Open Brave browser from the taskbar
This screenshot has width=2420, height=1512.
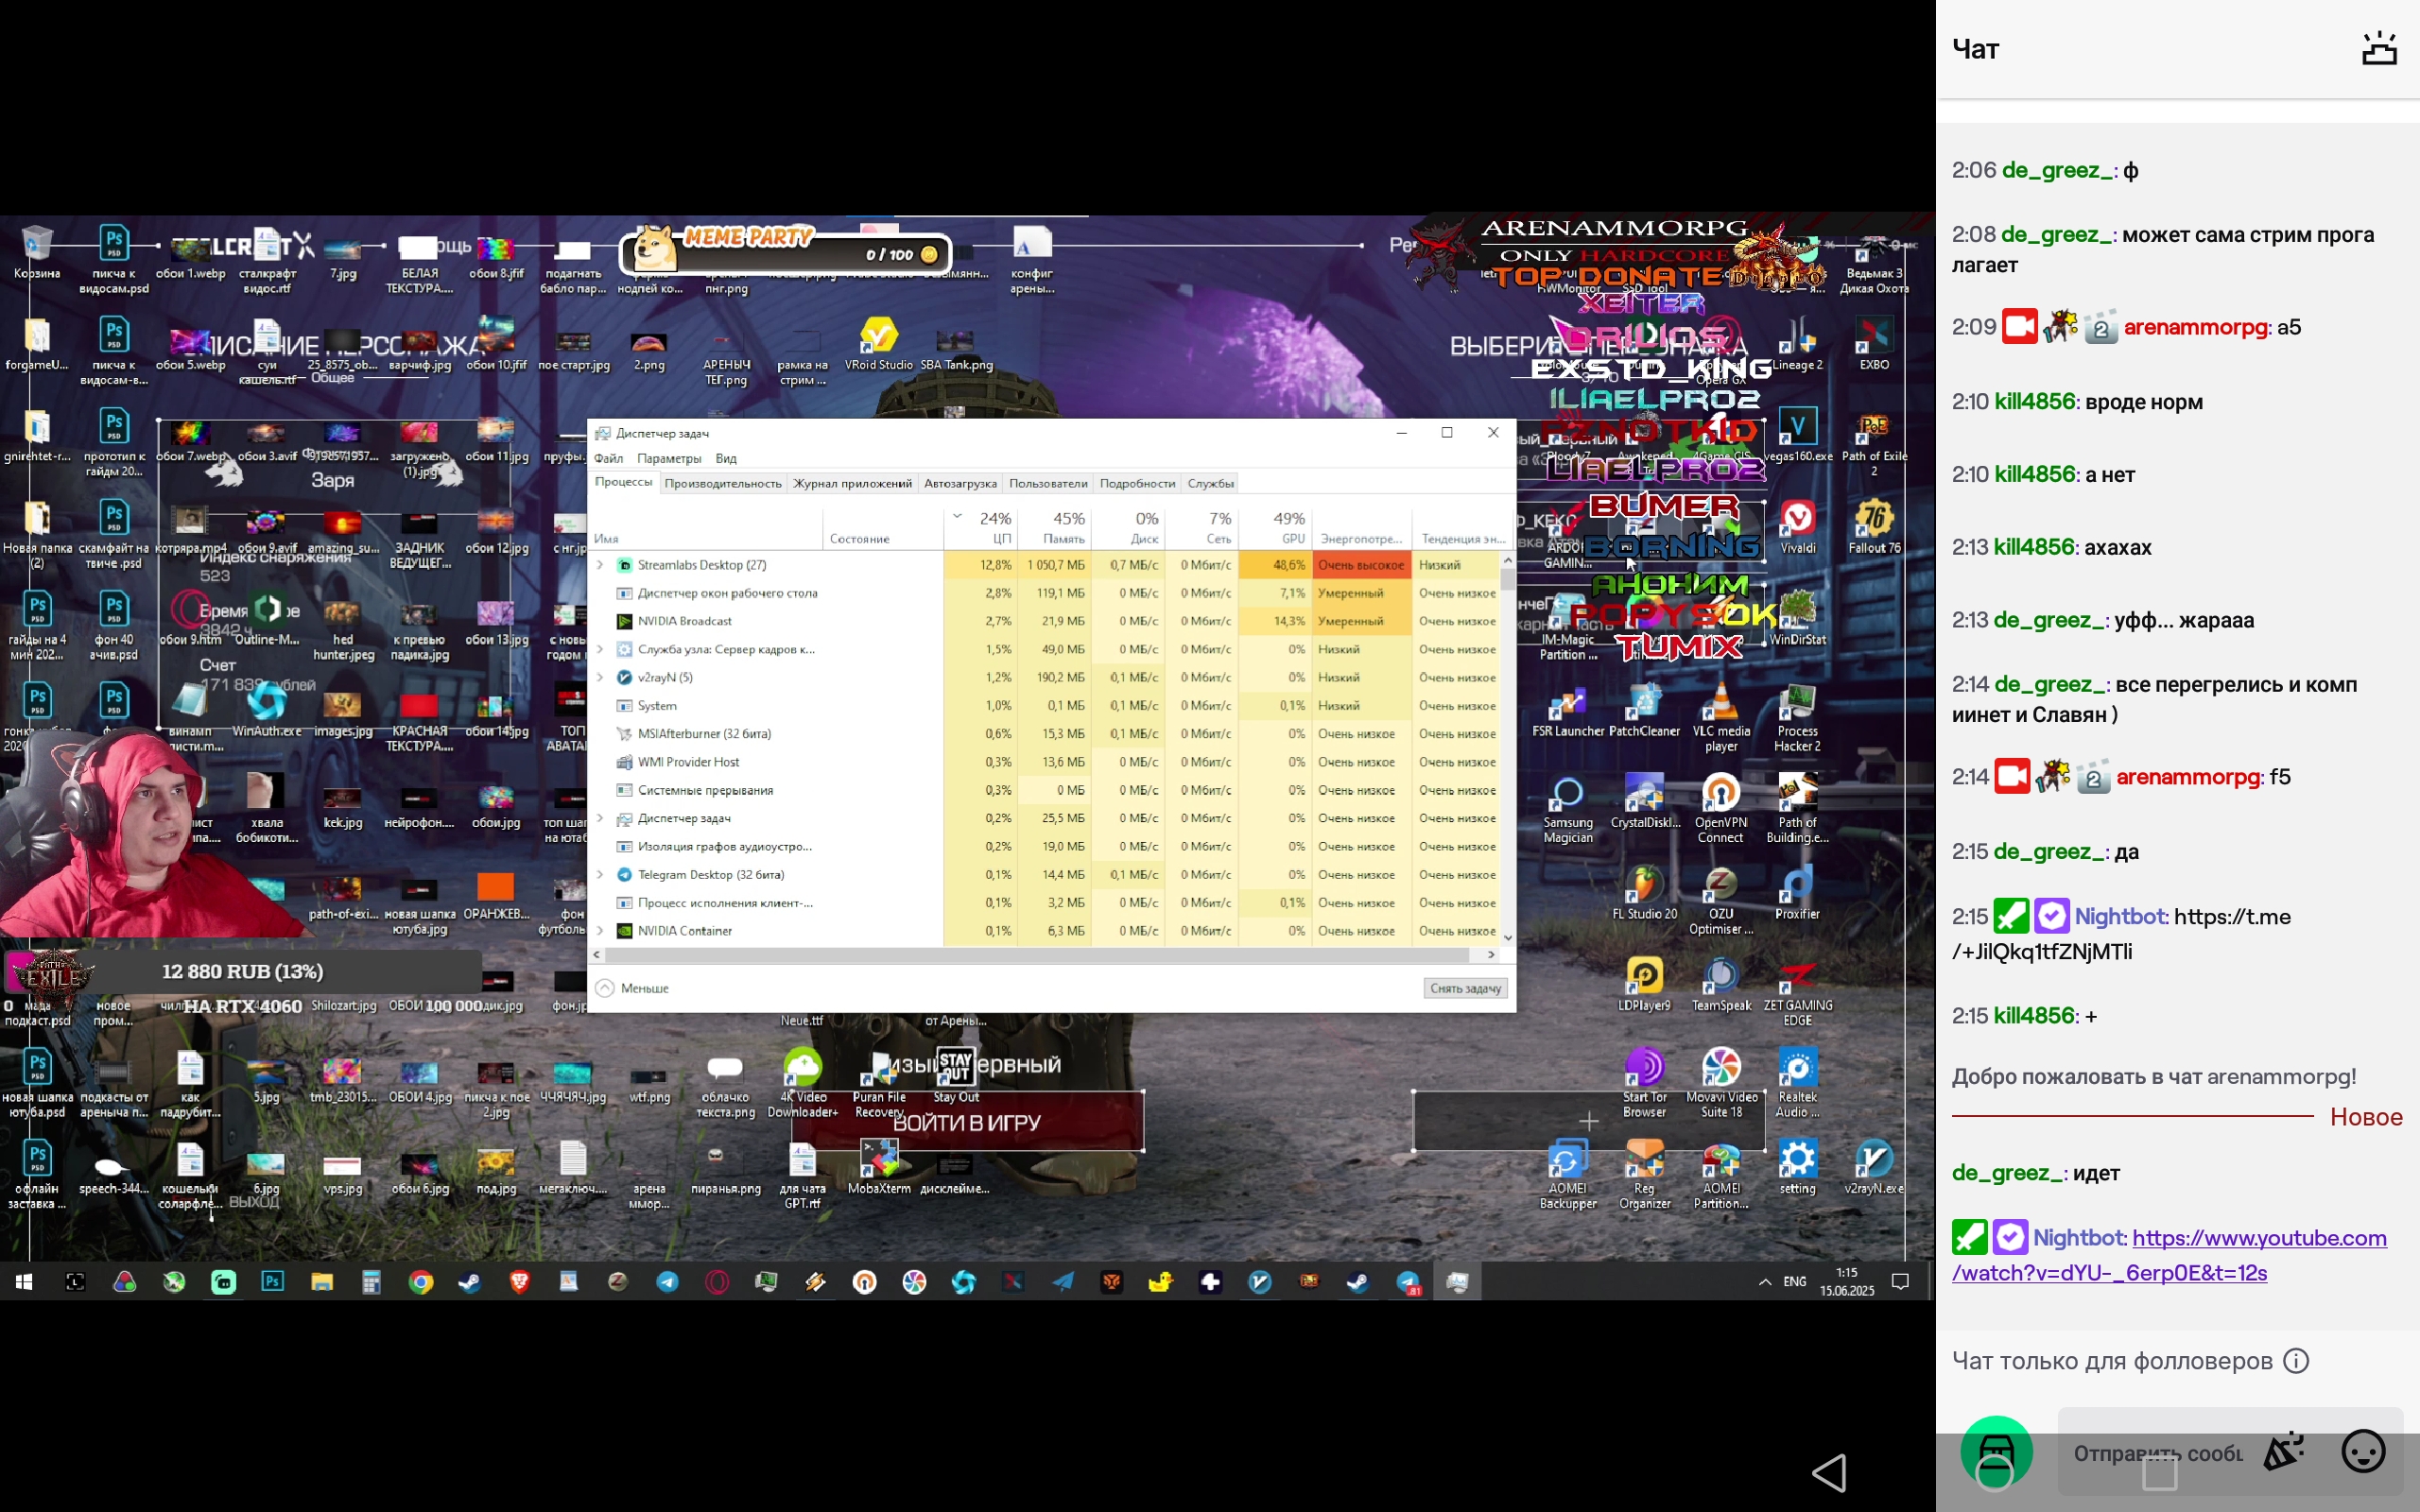pos(519,1282)
